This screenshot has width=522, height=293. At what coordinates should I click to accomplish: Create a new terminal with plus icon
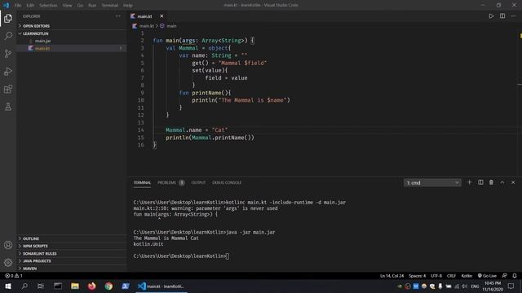470,182
